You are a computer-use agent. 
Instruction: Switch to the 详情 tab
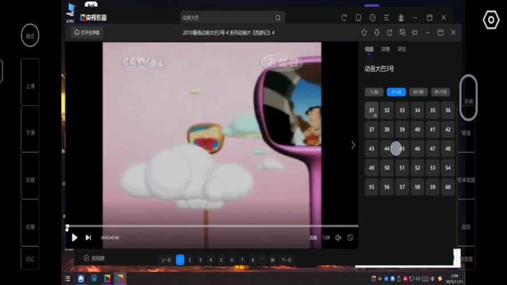tap(386, 49)
